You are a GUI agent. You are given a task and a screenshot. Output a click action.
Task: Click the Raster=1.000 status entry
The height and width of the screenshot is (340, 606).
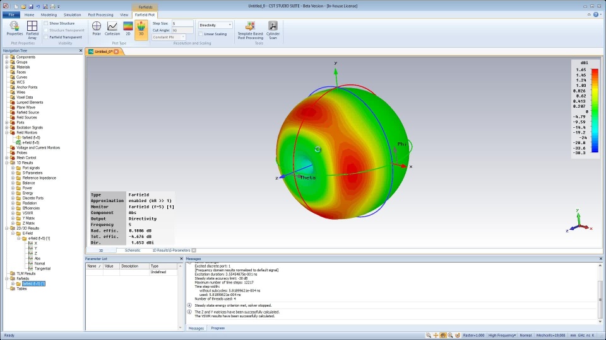click(473, 336)
